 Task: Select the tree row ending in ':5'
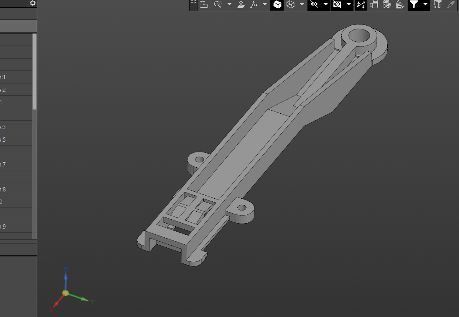pos(16,139)
